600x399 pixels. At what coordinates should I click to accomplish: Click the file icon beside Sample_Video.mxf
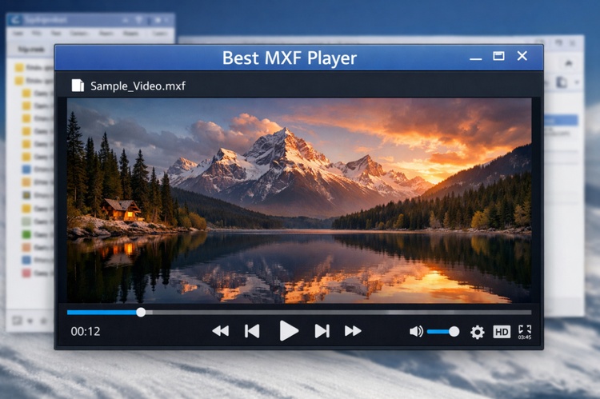coord(78,86)
